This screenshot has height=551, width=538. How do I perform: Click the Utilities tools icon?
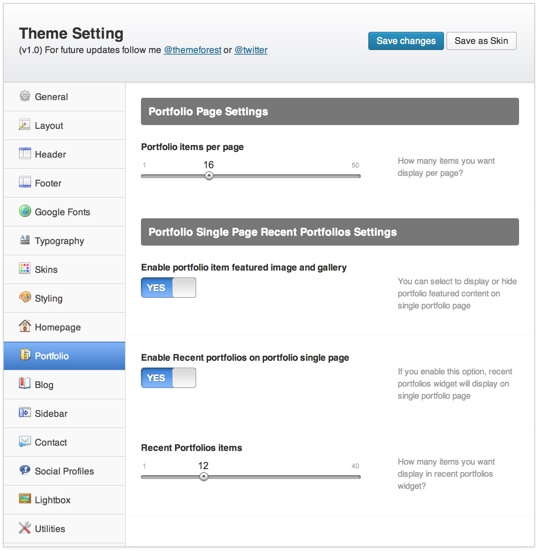coord(25,528)
